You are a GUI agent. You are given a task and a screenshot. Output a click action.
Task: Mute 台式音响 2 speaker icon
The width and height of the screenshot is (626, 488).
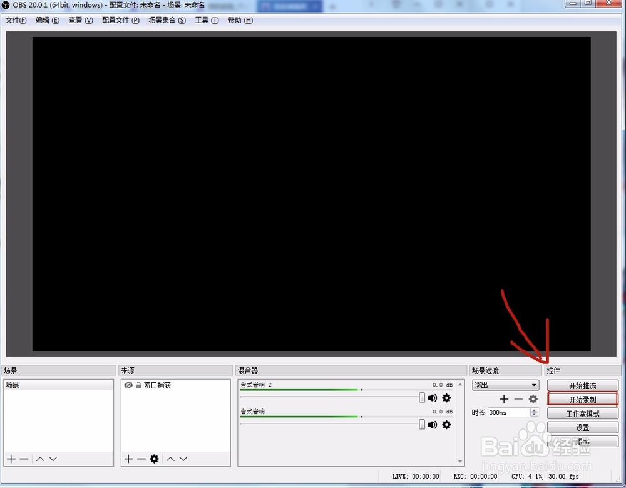pos(433,398)
